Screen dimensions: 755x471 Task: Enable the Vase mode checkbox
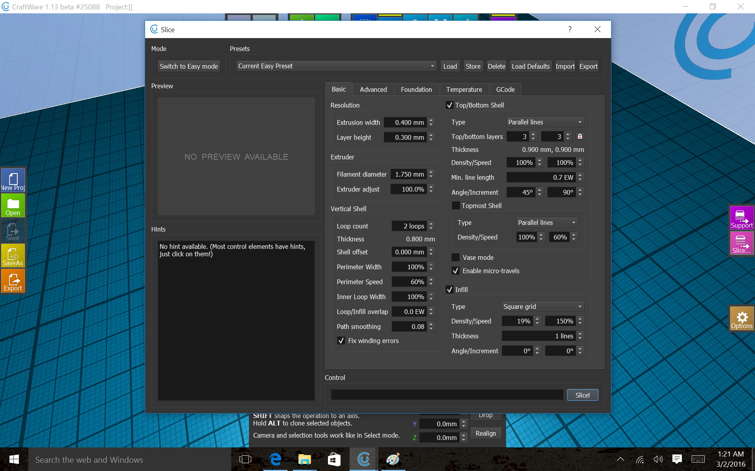[456, 257]
